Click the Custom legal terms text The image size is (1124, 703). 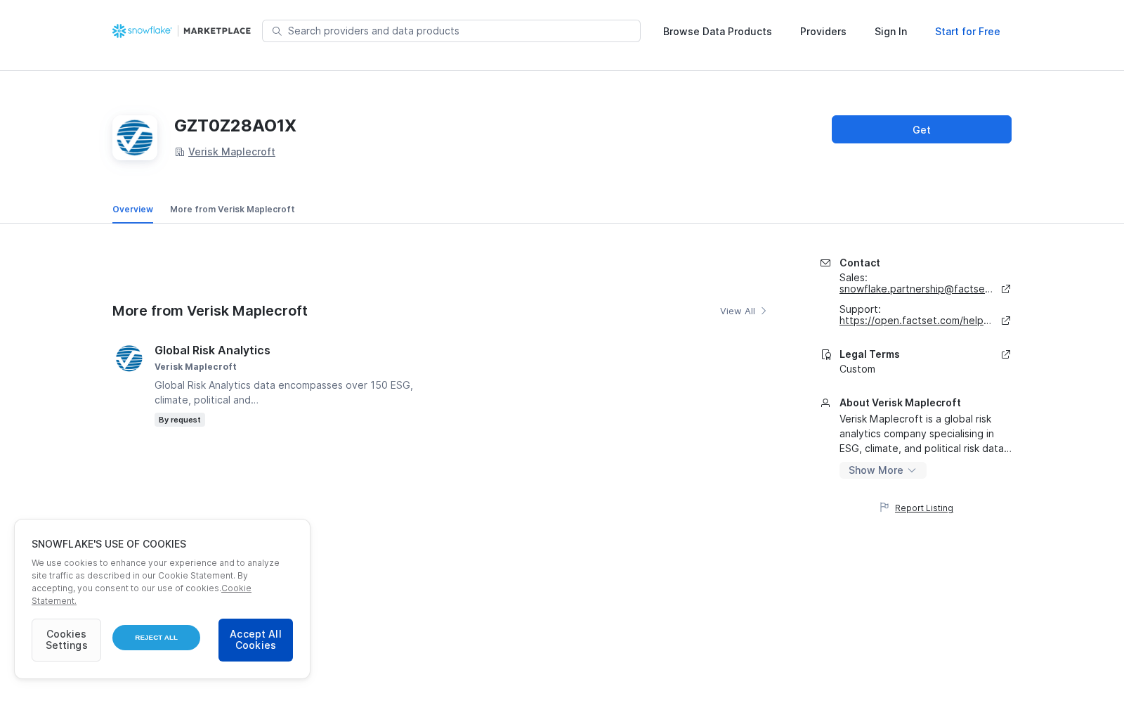coord(857,369)
